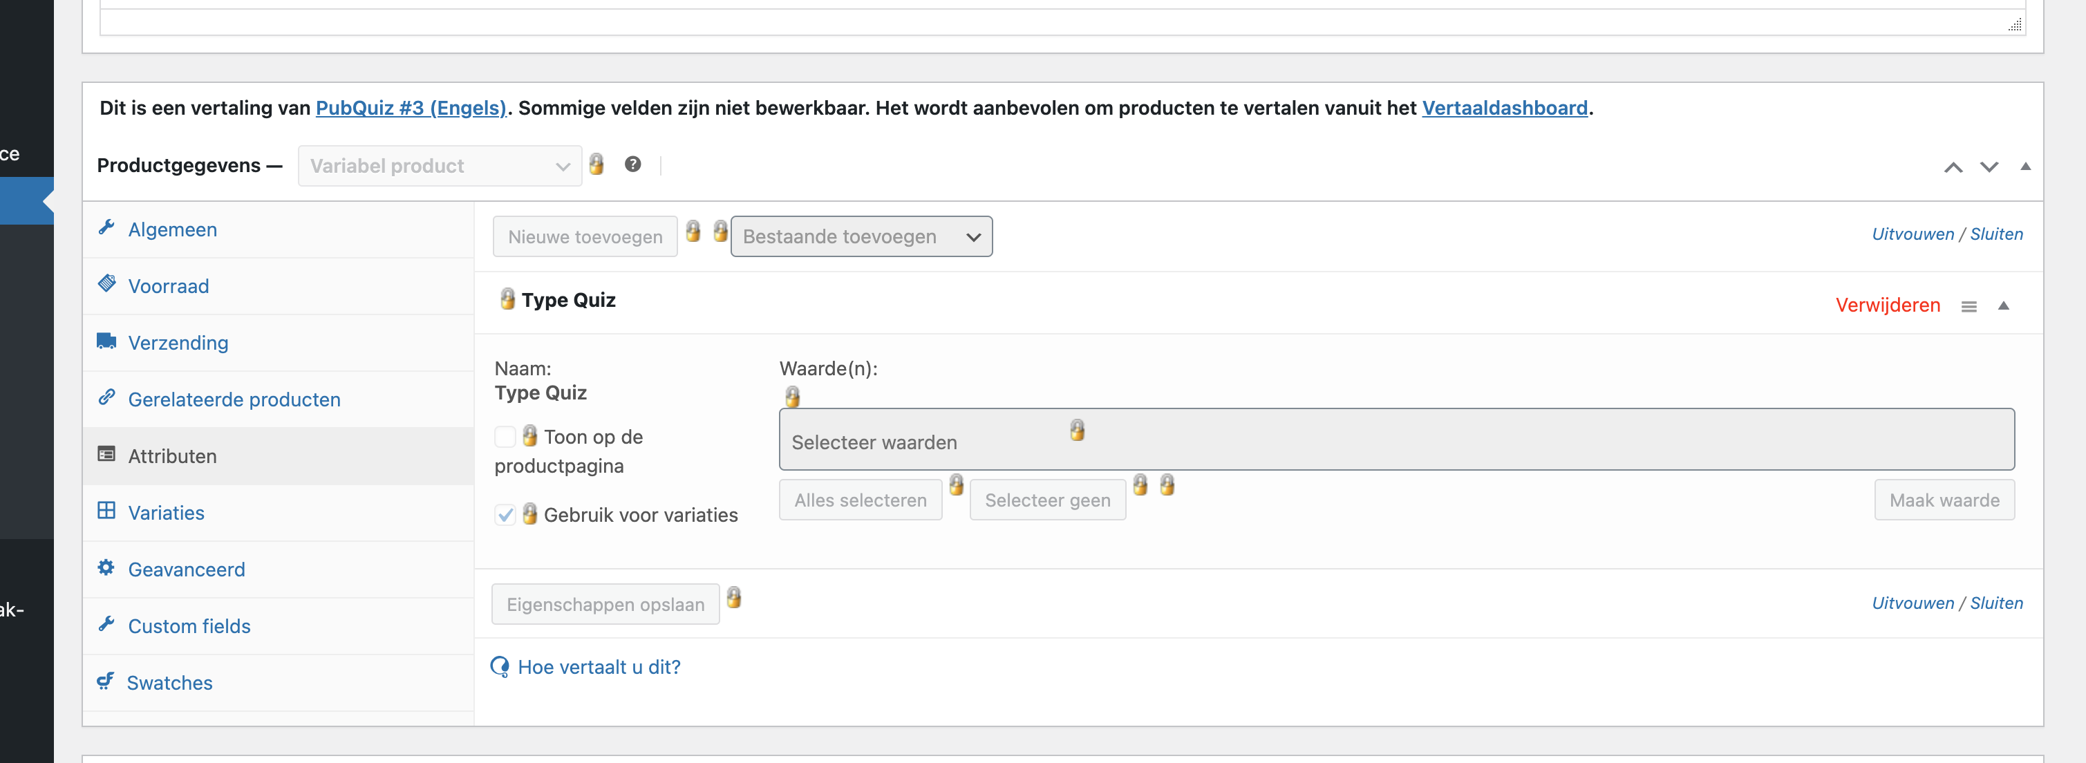Move Productgegevens panel up with arrow

tap(1953, 167)
